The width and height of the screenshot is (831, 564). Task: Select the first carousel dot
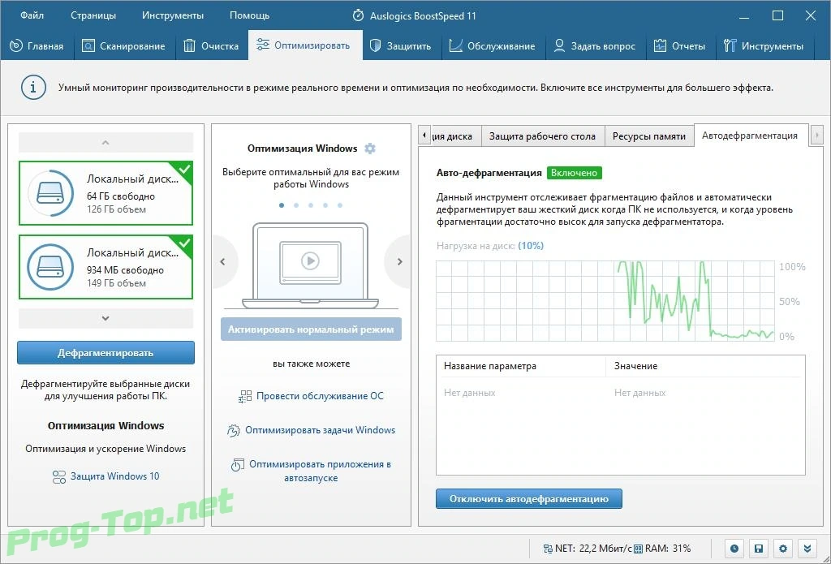(x=282, y=205)
